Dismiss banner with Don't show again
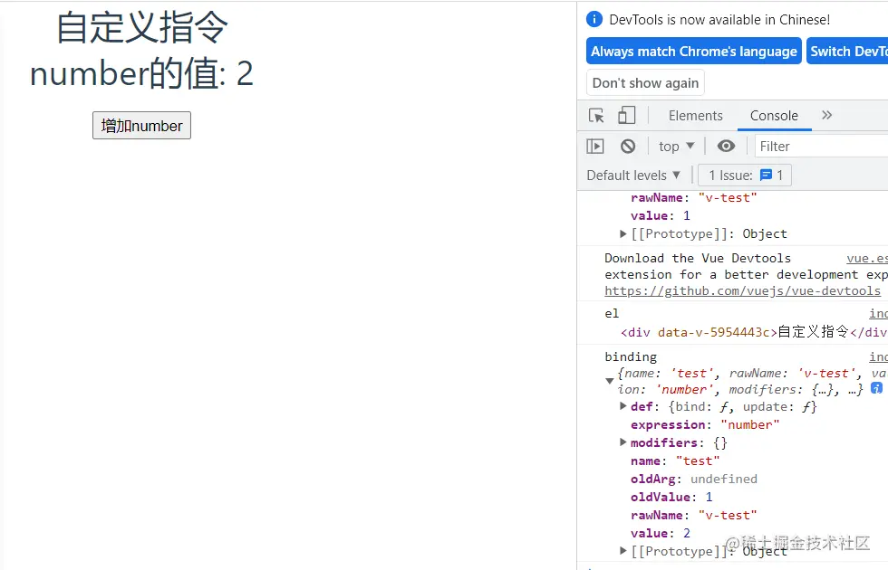This screenshot has height=570, width=888. coord(645,83)
